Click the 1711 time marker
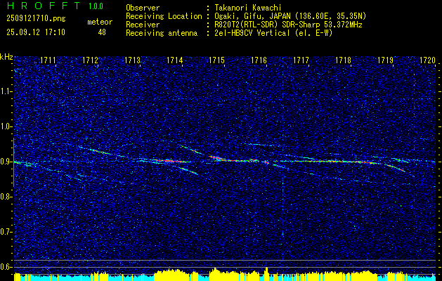Image resolution: width=442 pixels, height=281 pixels. click(x=48, y=60)
